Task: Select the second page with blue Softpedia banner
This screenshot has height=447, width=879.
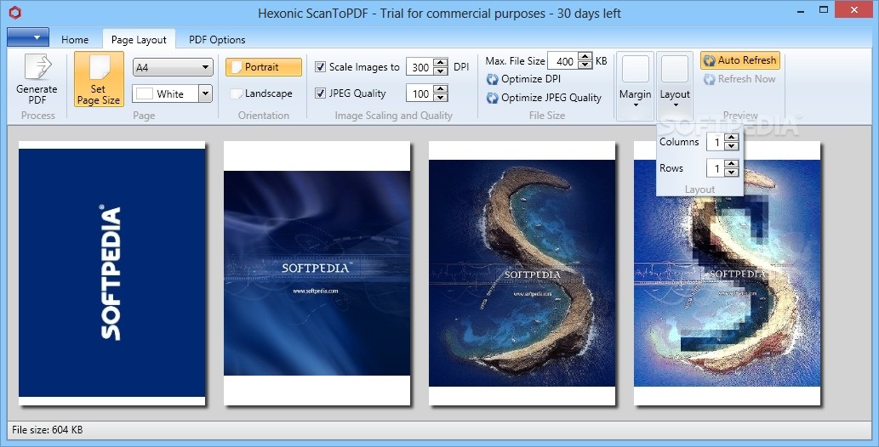Action: pos(317,273)
